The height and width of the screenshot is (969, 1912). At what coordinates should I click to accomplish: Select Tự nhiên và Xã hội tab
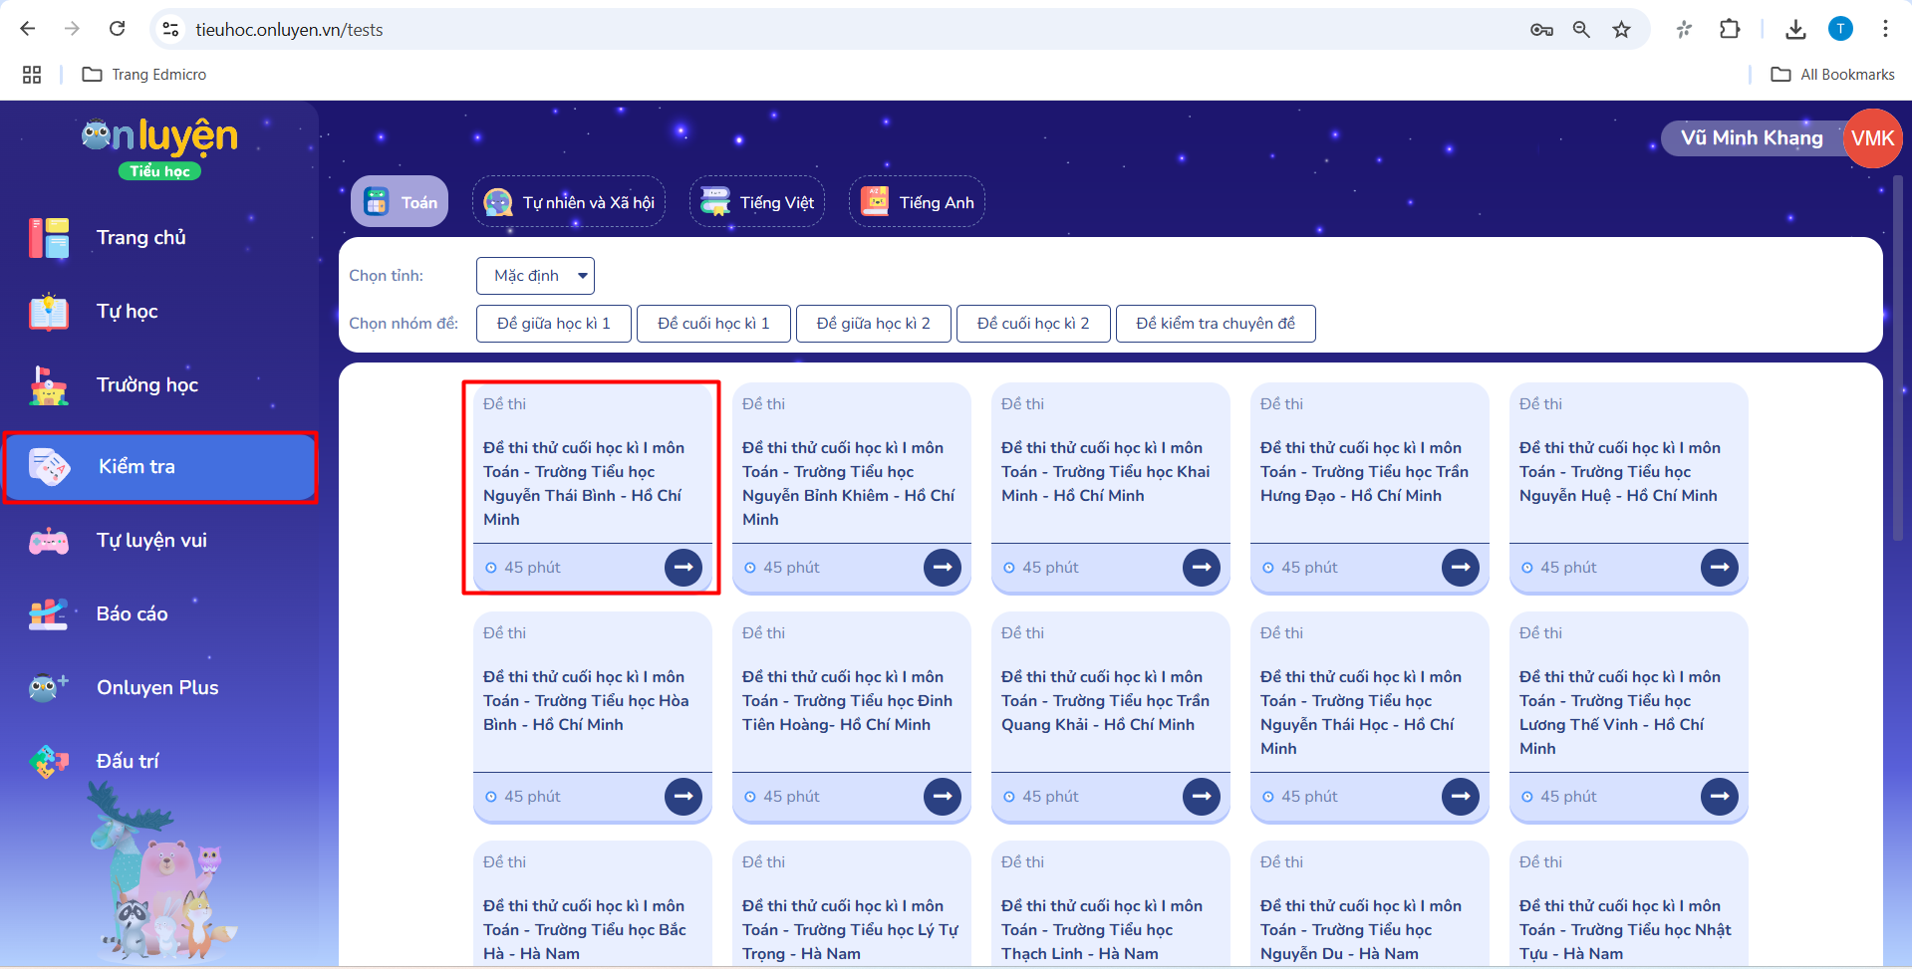tap(569, 202)
